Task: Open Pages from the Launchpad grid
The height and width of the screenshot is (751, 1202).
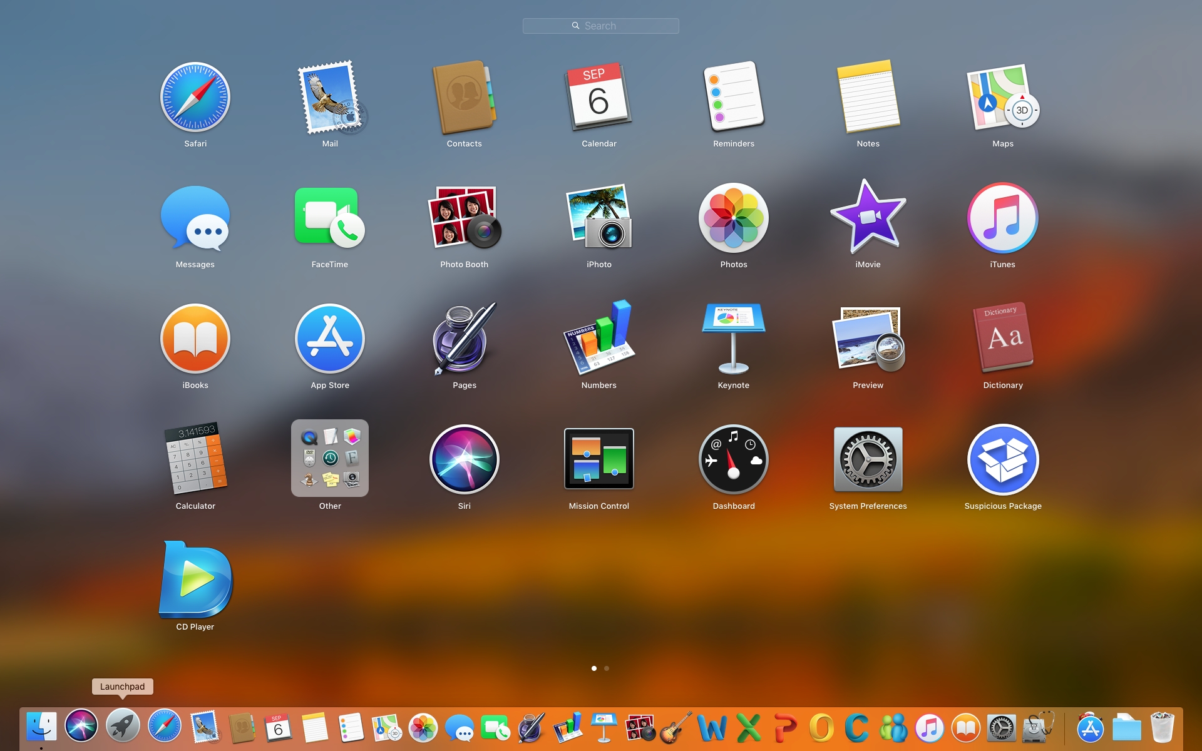Action: (x=465, y=339)
